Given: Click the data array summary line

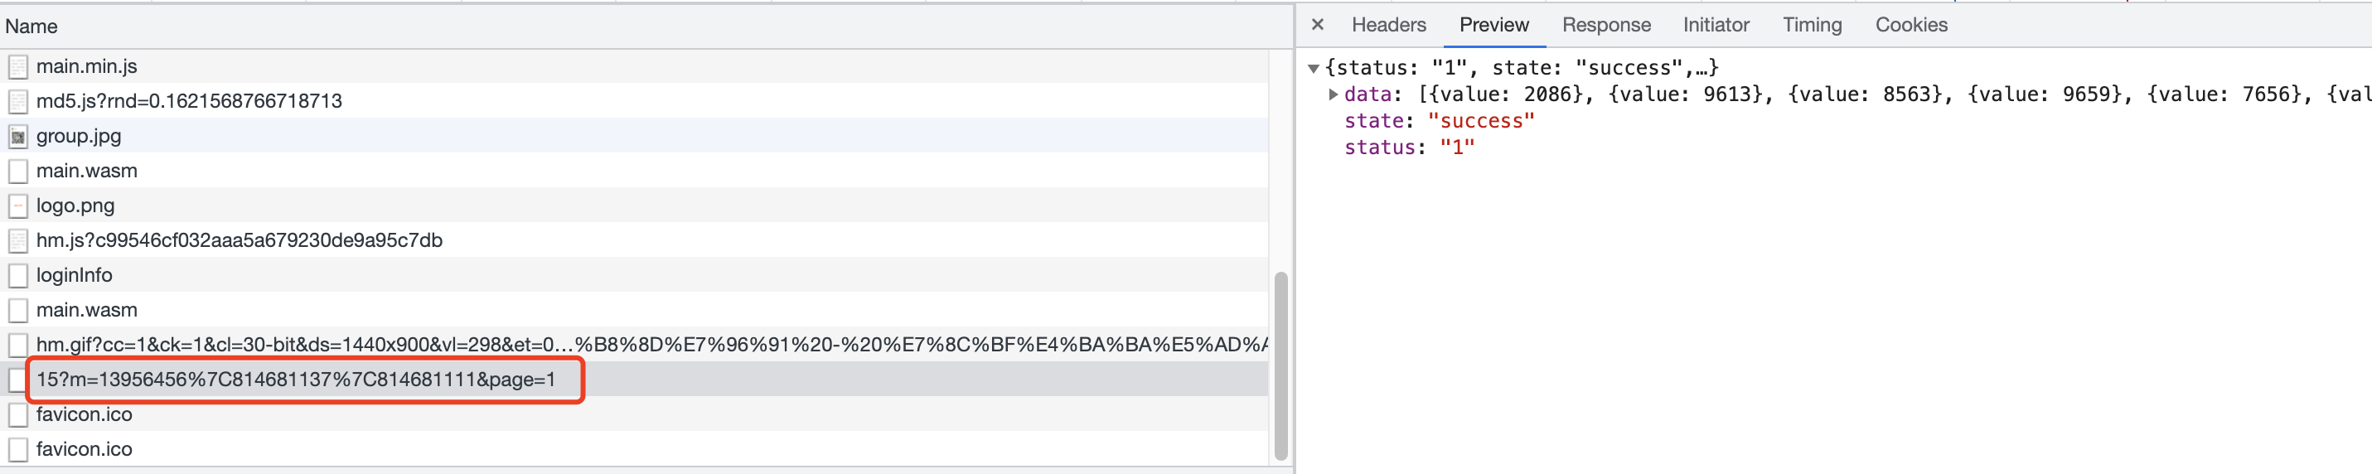Looking at the screenshot, I should tap(1849, 94).
